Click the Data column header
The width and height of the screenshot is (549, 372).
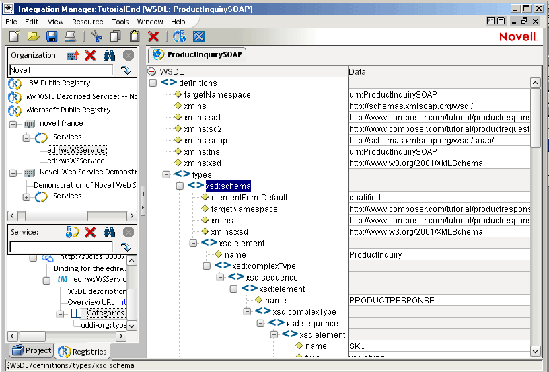point(444,71)
